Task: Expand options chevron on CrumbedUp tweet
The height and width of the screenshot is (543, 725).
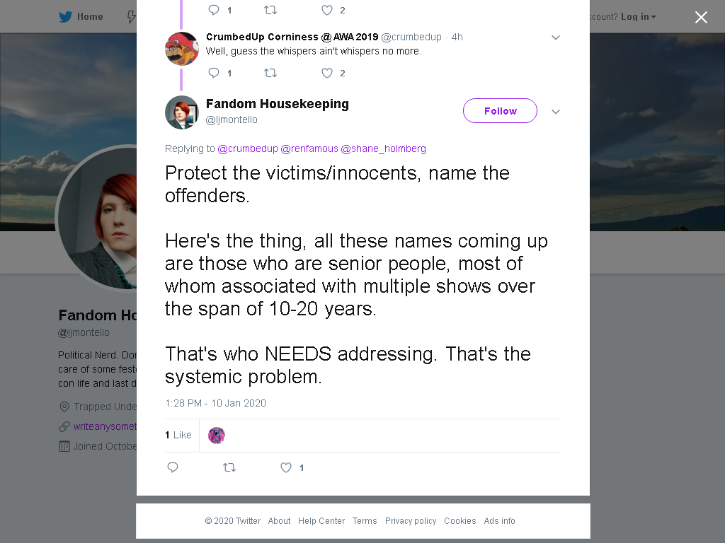Action: click(x=556, y=37)
